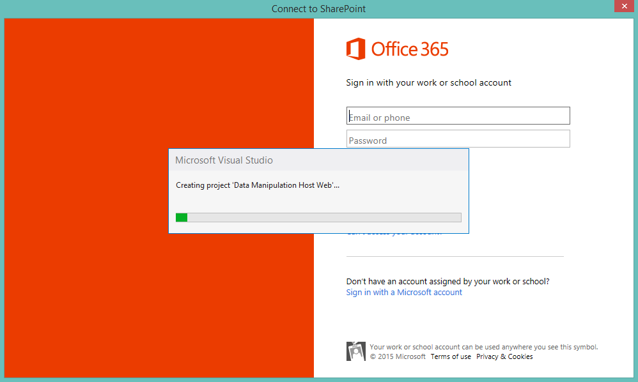The width and height of the screenshot is (638, 382).
Task: Click "Don't have an account assigned" text
Action: click(448, 281)
